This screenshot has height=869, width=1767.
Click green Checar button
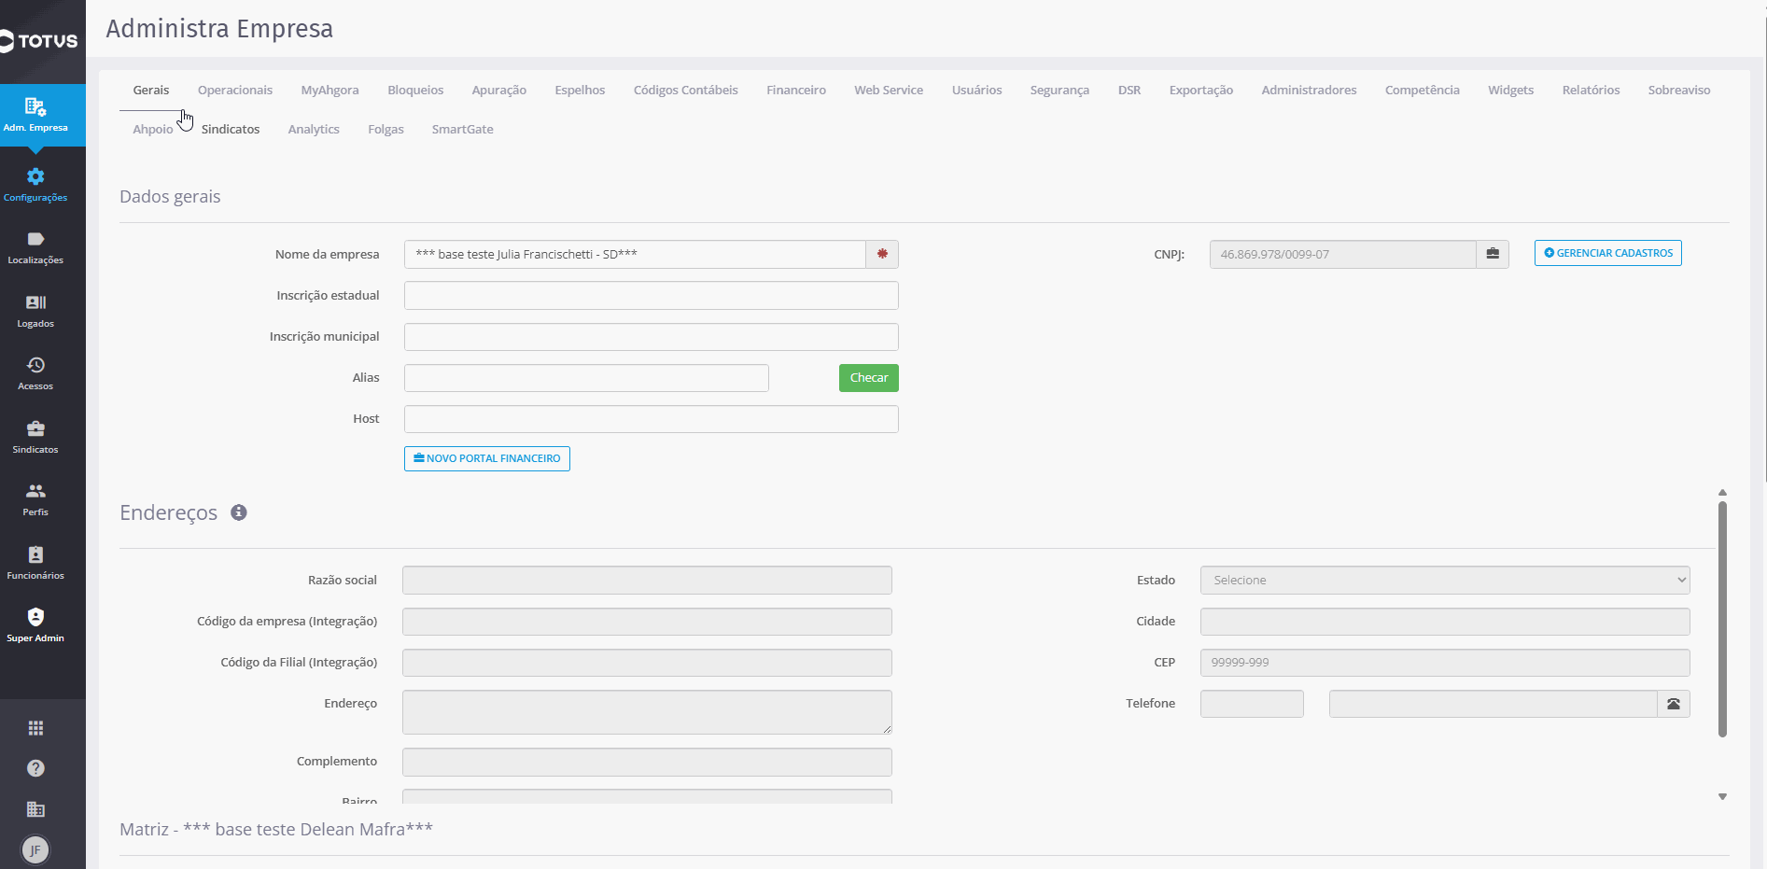[x=869, y=378]
